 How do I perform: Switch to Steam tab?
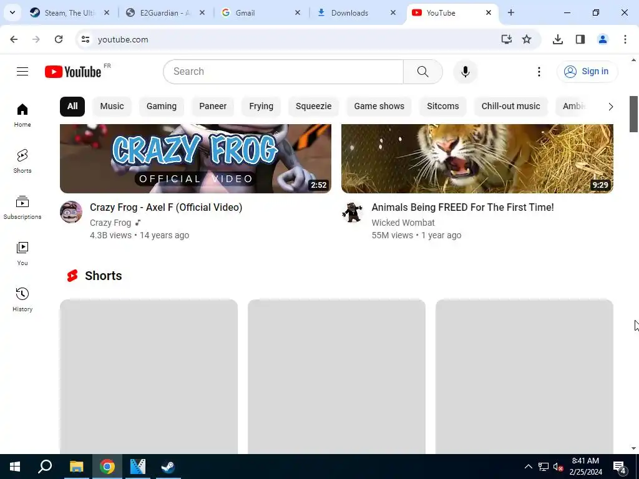coord(69,12)
